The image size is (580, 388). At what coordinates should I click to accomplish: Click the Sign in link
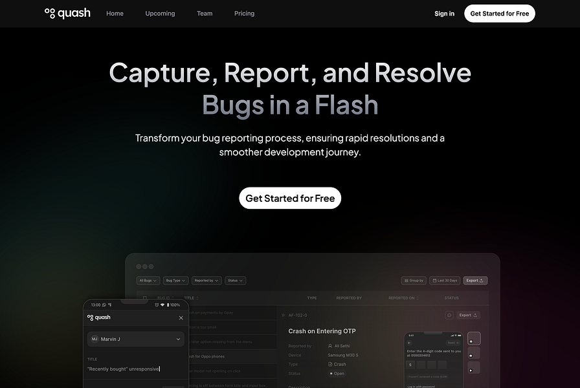coord(444,14)
